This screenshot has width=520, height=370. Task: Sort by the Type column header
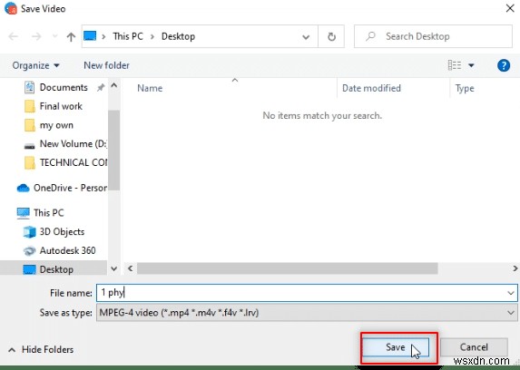(465, 89)
